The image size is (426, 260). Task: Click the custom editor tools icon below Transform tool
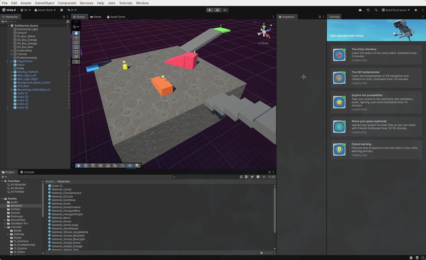76,62
